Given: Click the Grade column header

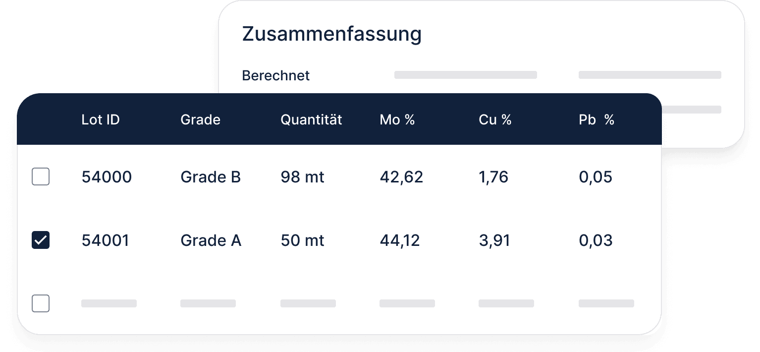Looking at the screenshot, I should [200, 119].
